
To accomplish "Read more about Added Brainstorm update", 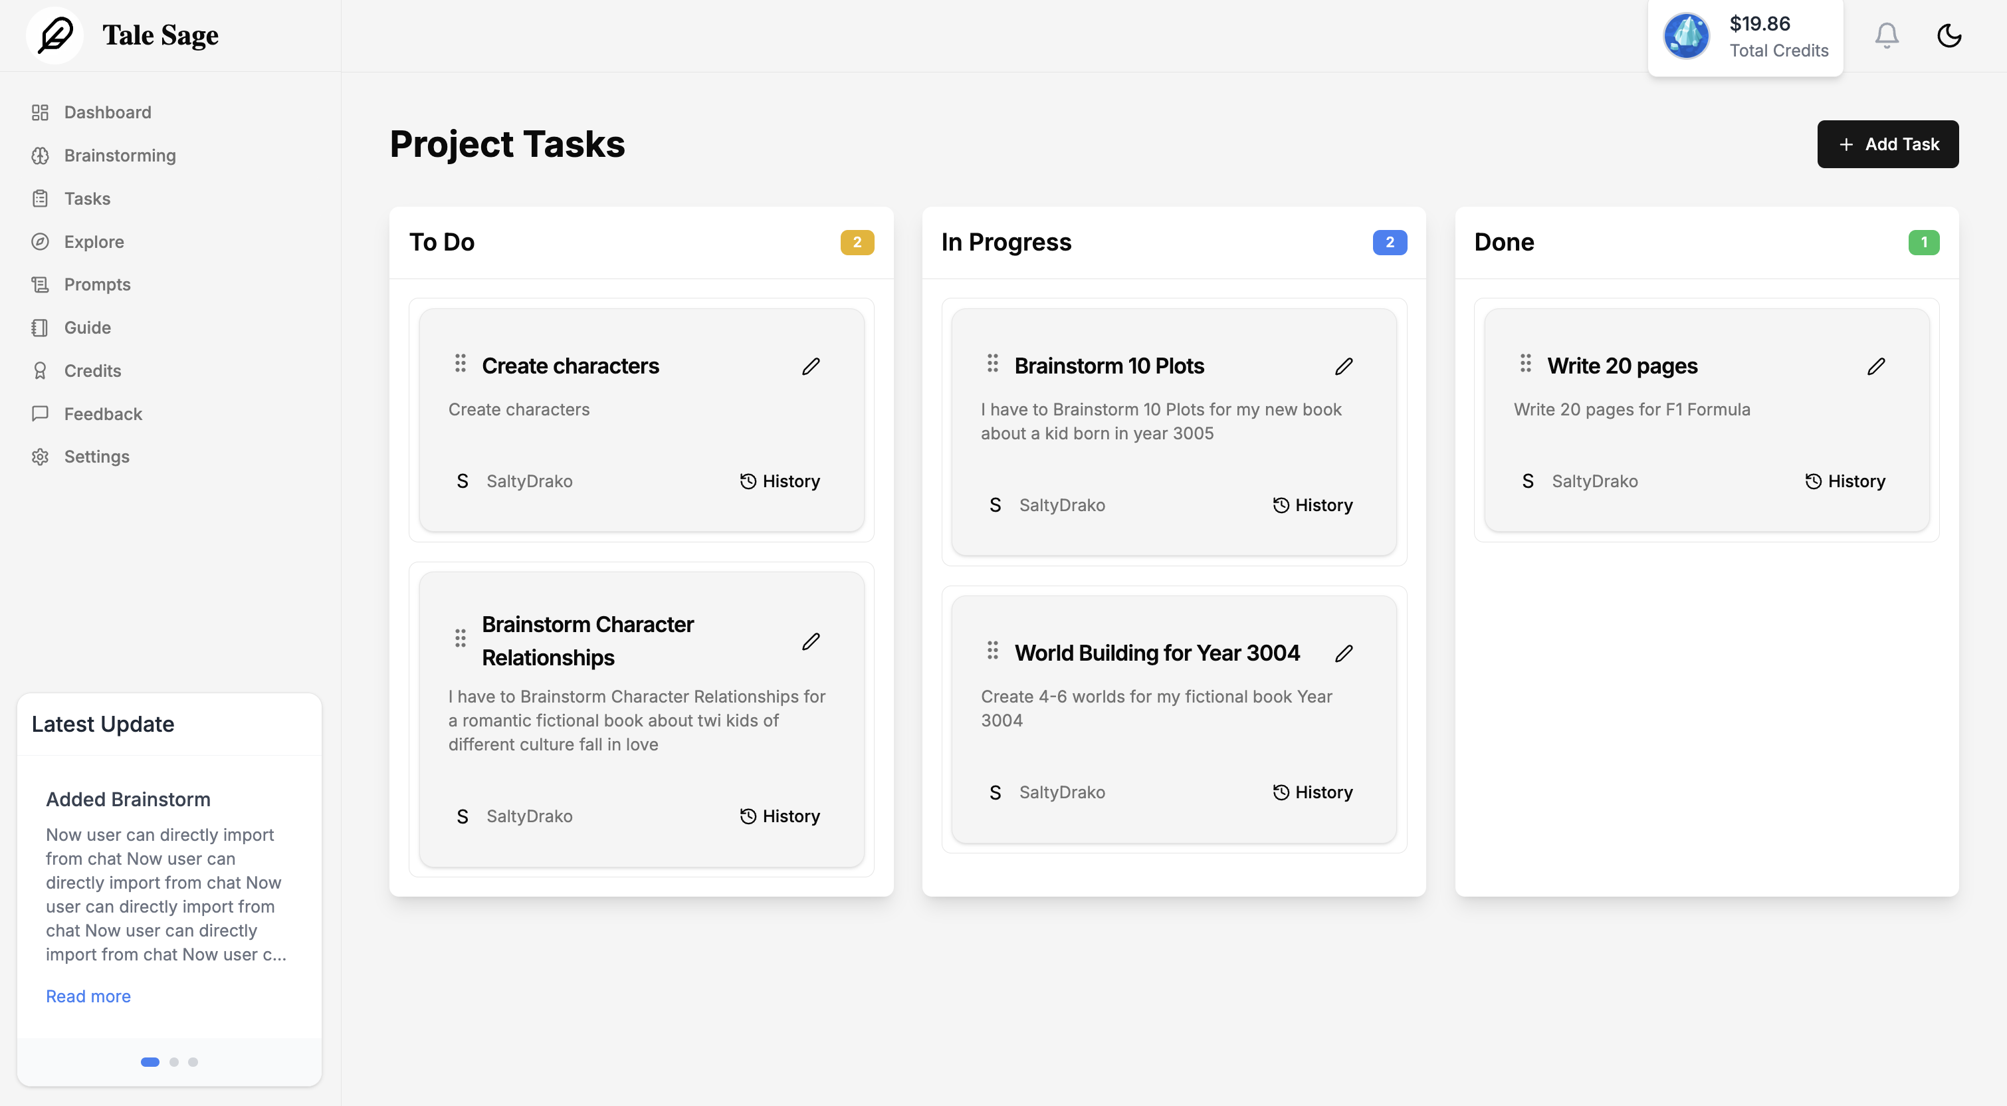I will (87, 994).
